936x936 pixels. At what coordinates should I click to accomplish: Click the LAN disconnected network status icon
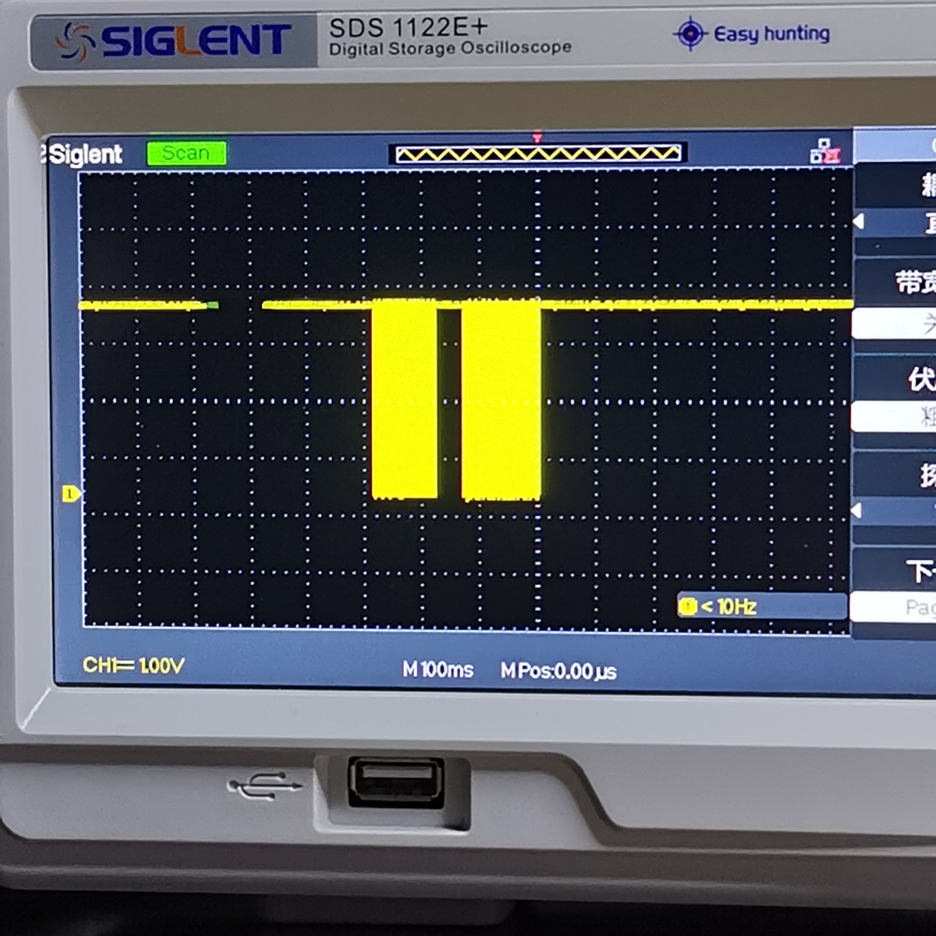pyautogui.click(x=824, y=151)
